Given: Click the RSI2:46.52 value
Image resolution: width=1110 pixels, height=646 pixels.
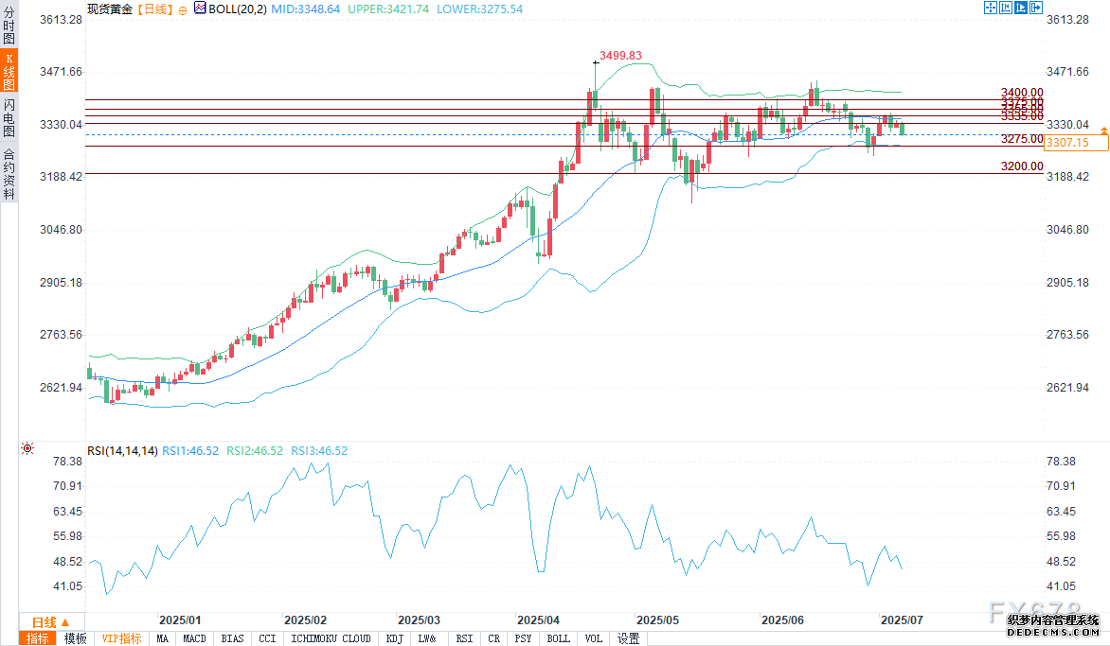Looking at the screenshot, I should coord(255,451).
